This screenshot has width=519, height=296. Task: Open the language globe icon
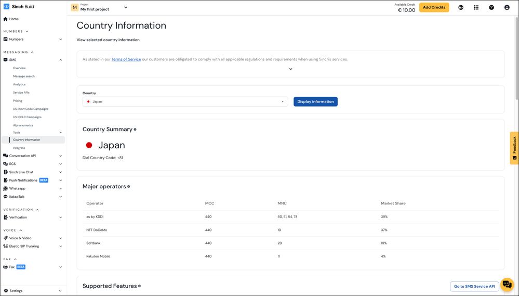click(461, 7)
